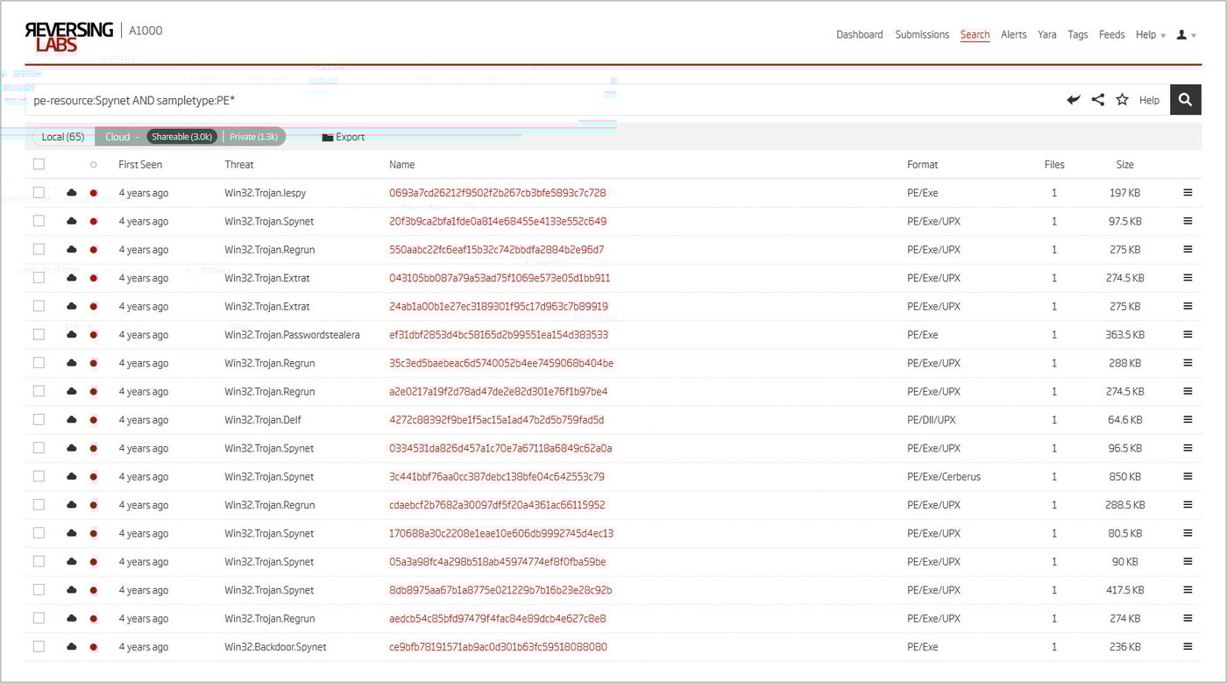
Task: Click cloud icon in Win32.Trojan.Iespy row
Action: coord(72,193)
